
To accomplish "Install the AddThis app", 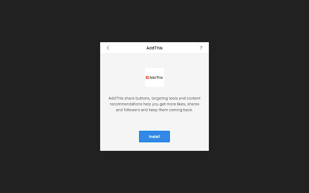I will pos(154,137).
